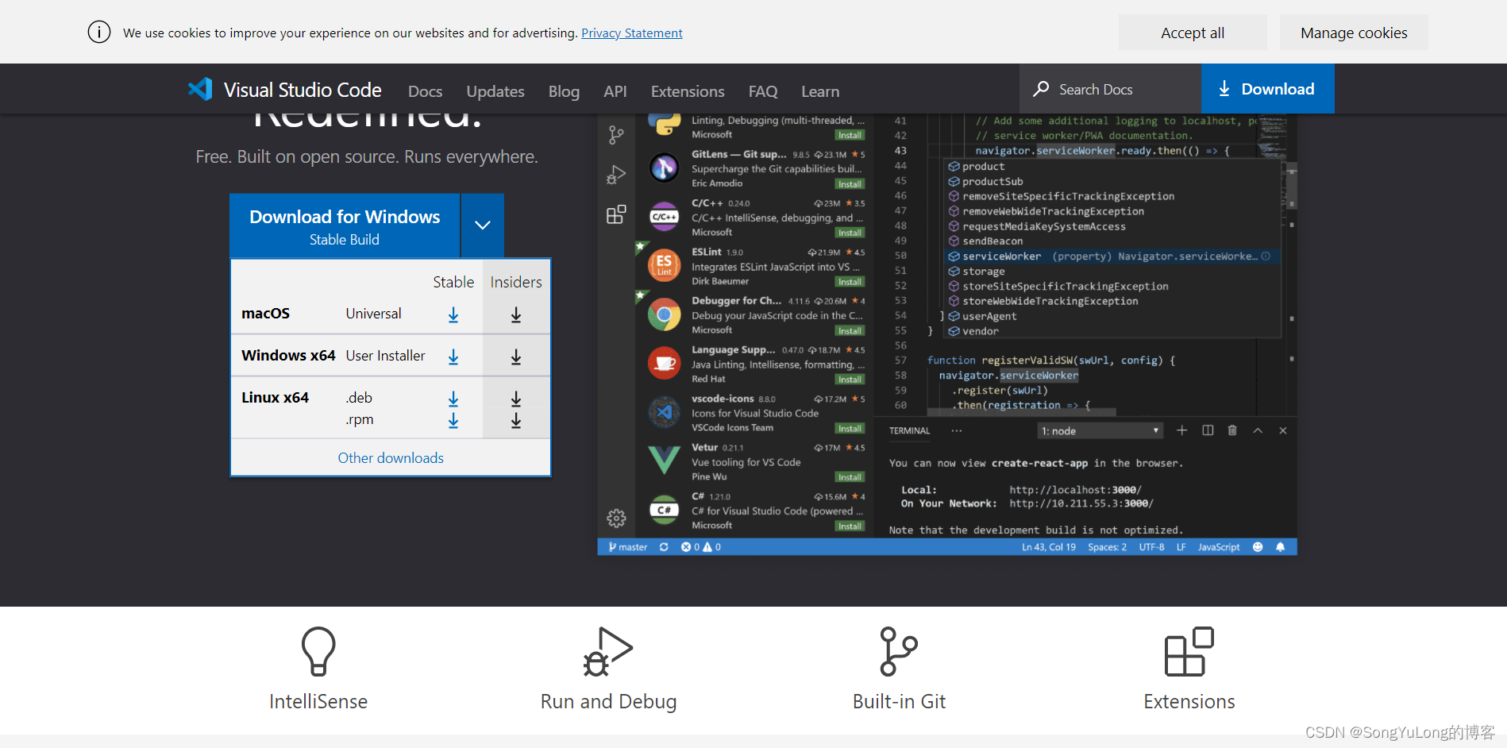Click the Built-in Git feature heading
1507x748 pixels.
pos(899,702)
